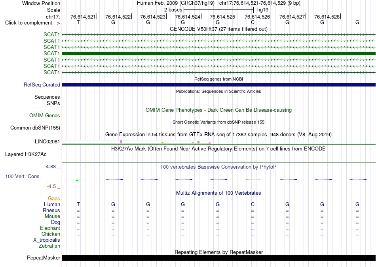Click the yellow PhyloP conservation mark under base C

[x=253, y=179]
